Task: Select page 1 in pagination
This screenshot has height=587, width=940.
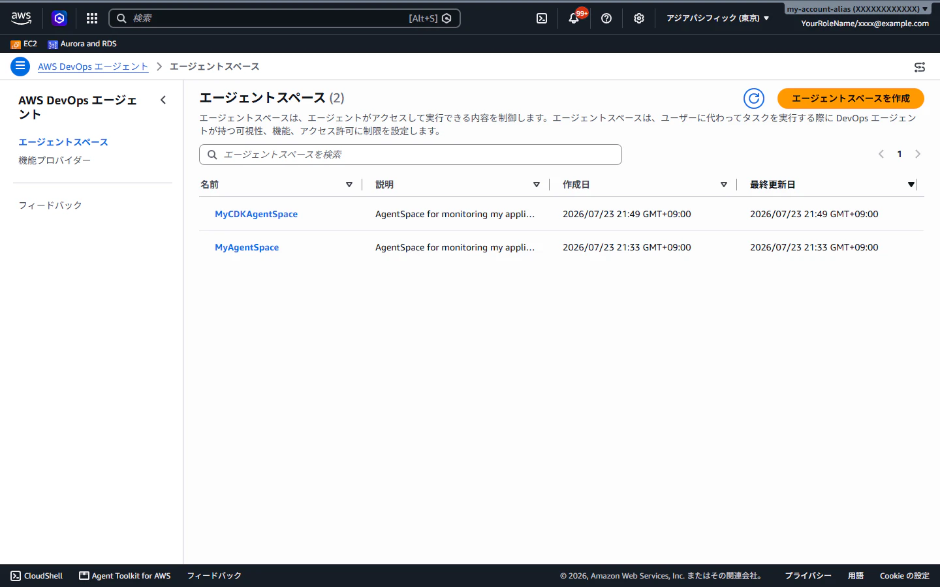Action: pyautogui.click(x=900, y=154)
